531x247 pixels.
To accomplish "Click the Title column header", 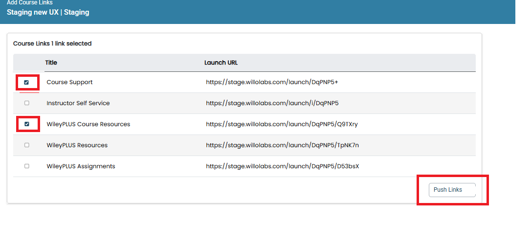I will click(51, 63).
